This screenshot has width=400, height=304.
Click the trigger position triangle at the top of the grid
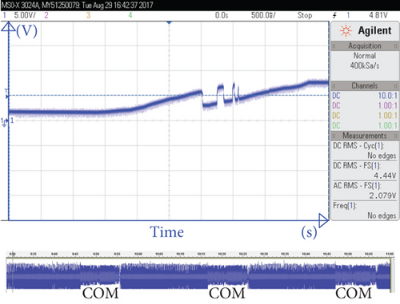pyautogui.click(x=169, y=23)
